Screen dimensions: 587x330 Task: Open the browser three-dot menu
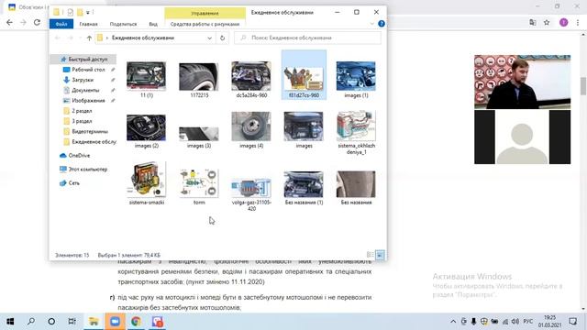[578, 22]
